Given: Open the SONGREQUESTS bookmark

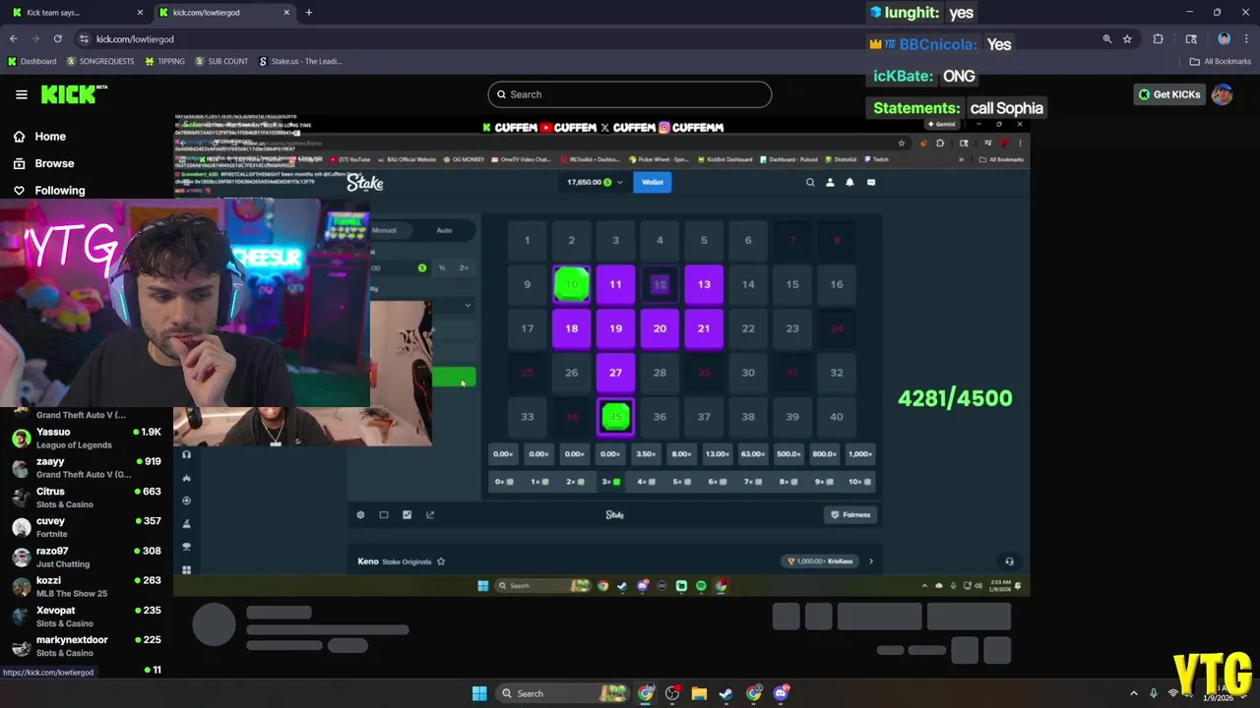Looking at the screenshot, I should [100, 61].
